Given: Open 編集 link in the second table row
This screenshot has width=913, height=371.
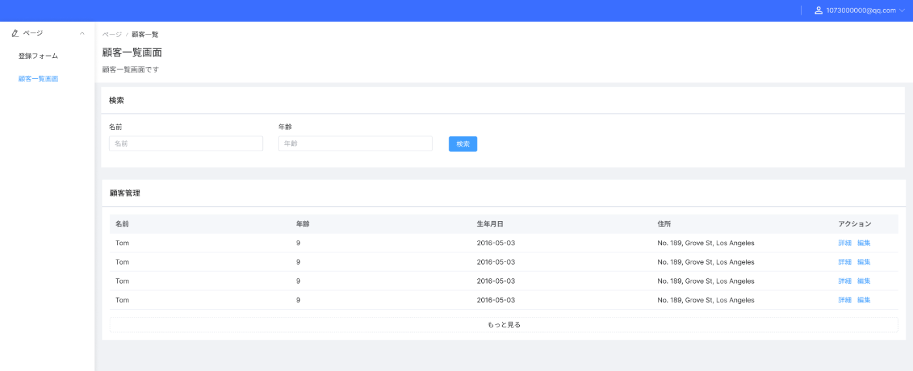Looking at the screenshot, I should [864, 262].
